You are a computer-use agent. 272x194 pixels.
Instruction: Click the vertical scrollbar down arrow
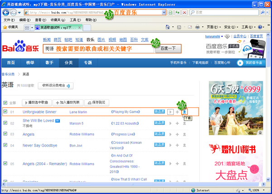point(268,180)
